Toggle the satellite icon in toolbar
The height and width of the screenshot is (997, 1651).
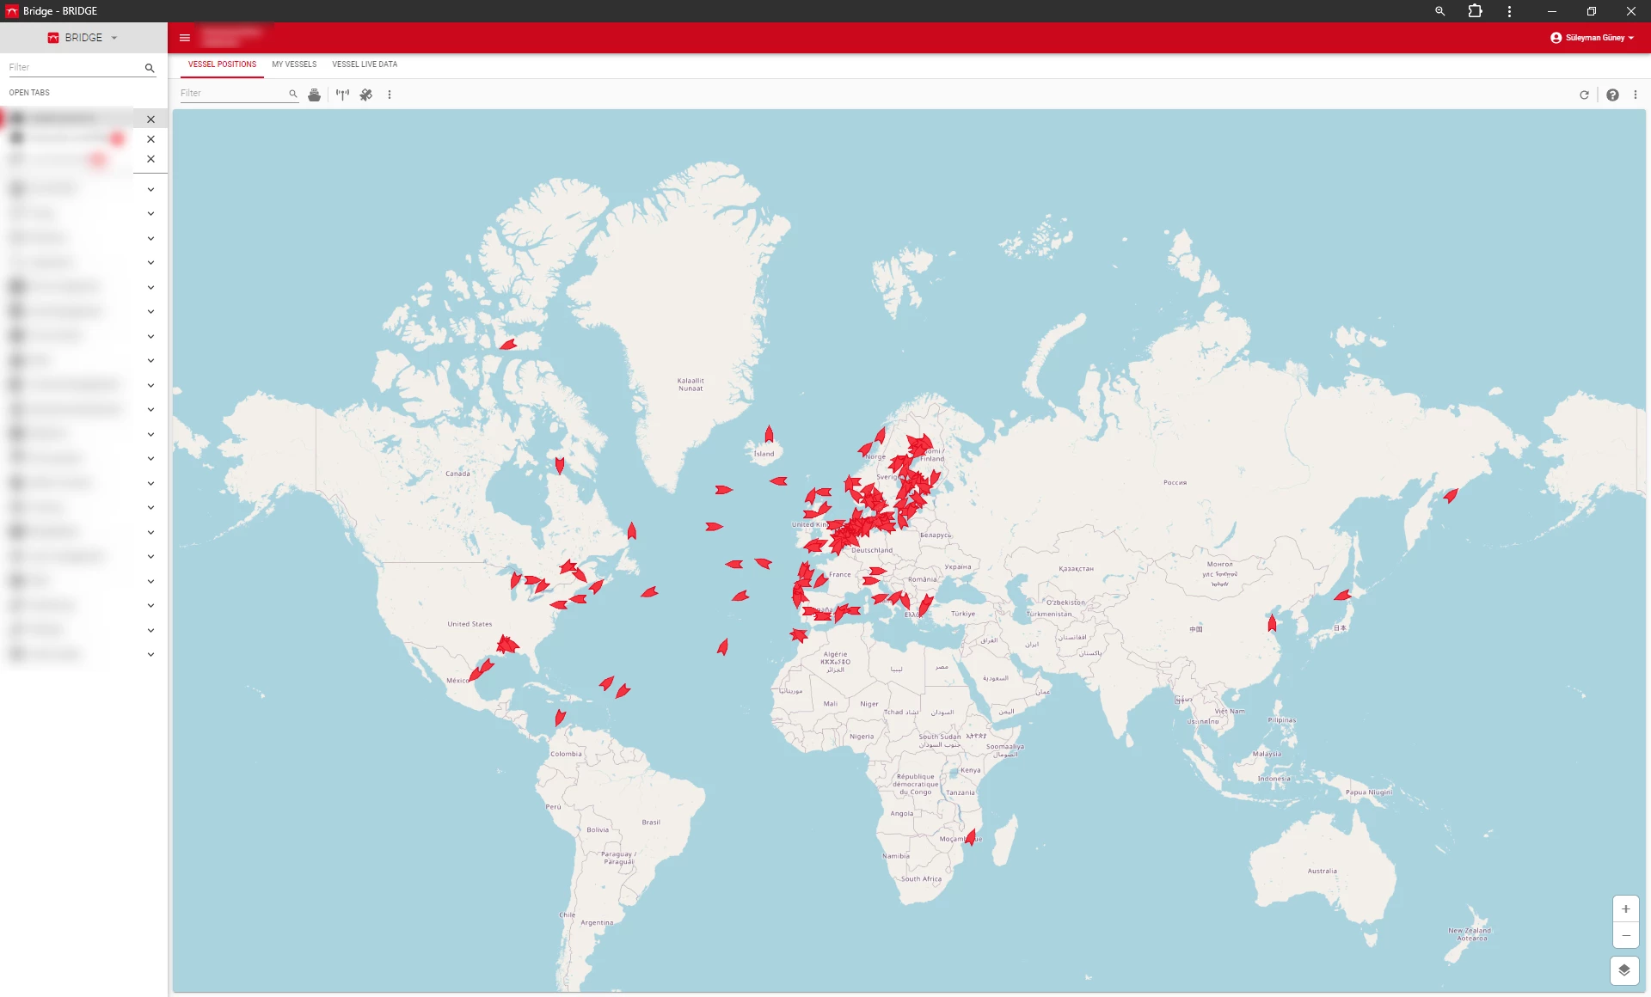tap(366, 95)
